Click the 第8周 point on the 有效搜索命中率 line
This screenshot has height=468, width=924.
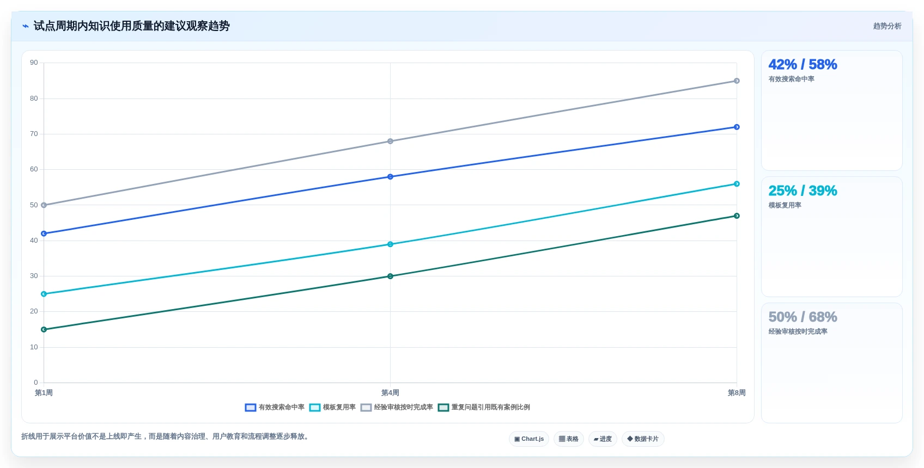pyautogui.click(x=737, y=127)
